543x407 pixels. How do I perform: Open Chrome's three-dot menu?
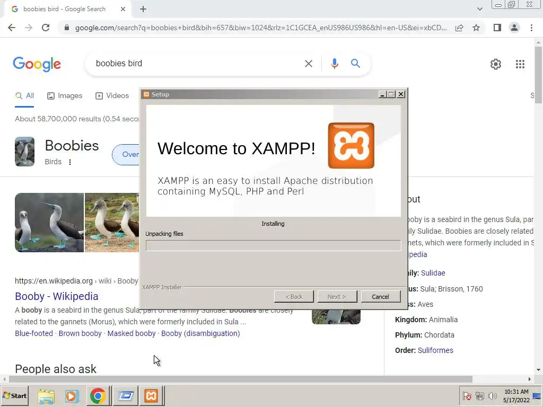[531, 28]
